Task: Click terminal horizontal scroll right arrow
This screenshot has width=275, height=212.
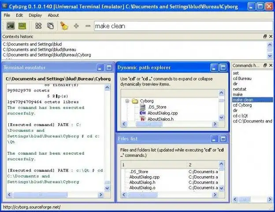Action: click(100, 195)
